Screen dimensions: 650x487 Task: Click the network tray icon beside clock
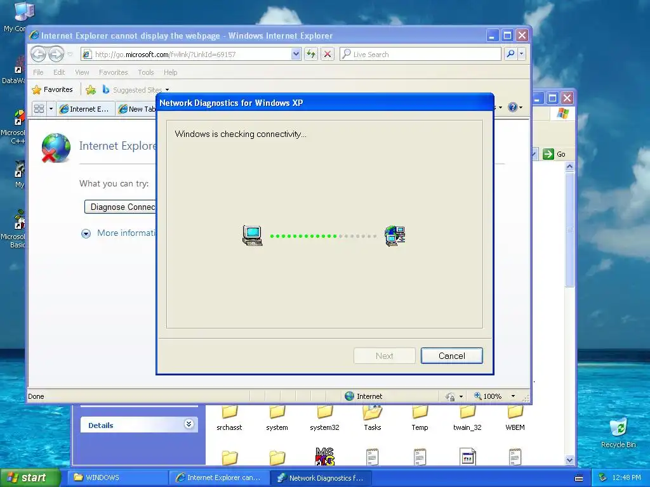coord(602,477)
